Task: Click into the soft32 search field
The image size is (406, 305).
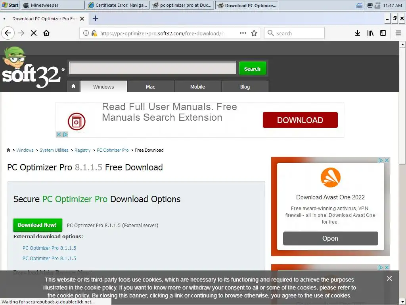Action: click(x=153, y=68)
